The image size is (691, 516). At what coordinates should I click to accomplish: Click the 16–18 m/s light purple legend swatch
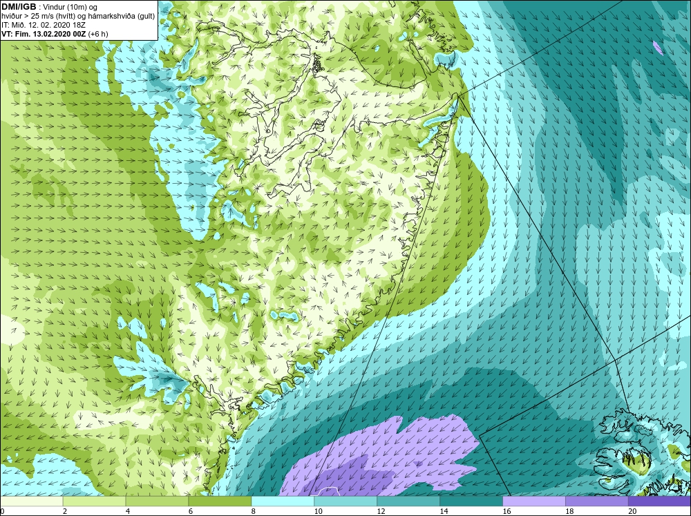pos(533,501)
